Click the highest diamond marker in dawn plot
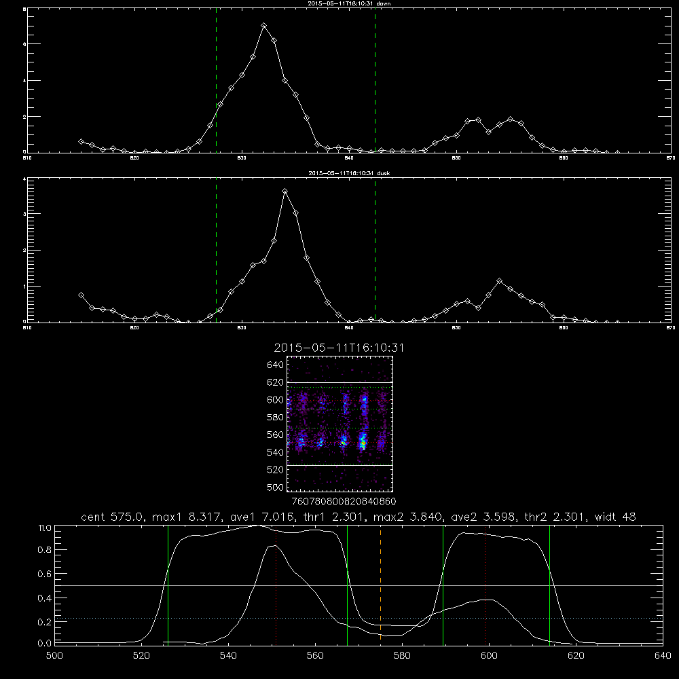The image size is (679, 679). pos(263,26)
